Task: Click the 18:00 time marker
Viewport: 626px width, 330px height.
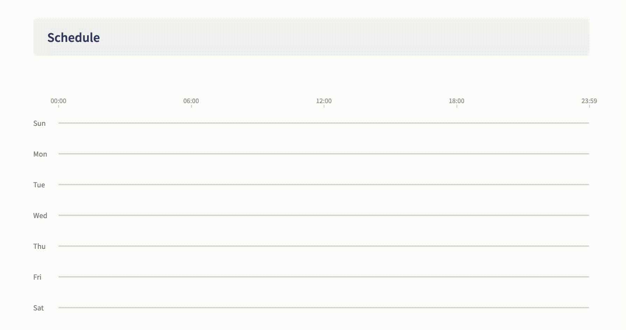Action: pos(456,101)
